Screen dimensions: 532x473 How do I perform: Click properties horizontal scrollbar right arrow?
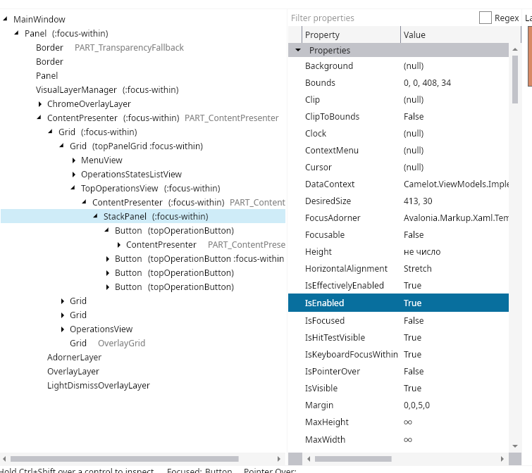coord(502,459)
